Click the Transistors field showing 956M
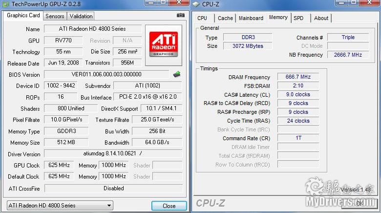The width and height of the screenshot is (381, 213). (x=127, y=63)
